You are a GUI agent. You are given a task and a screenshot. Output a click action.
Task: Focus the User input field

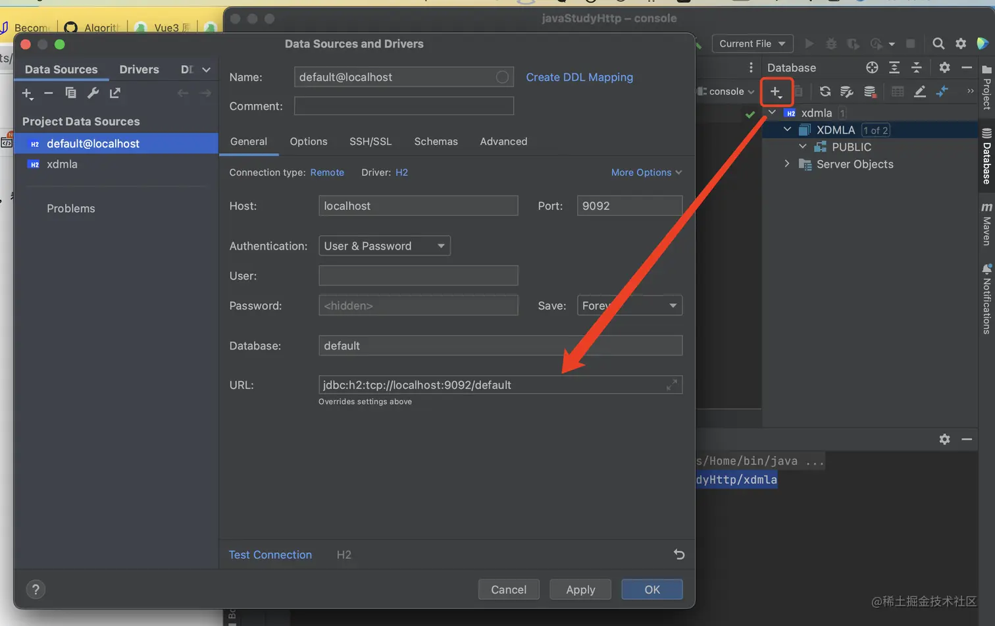tap(419, 276)
